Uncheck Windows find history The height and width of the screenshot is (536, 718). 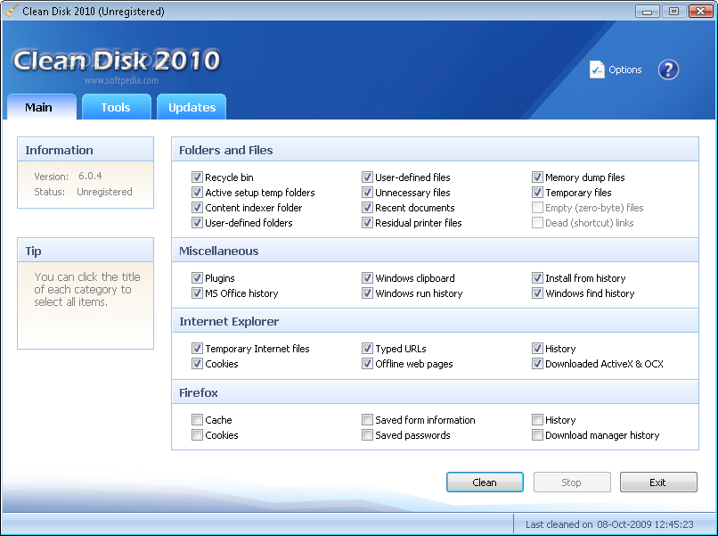[x=537, y=293]
